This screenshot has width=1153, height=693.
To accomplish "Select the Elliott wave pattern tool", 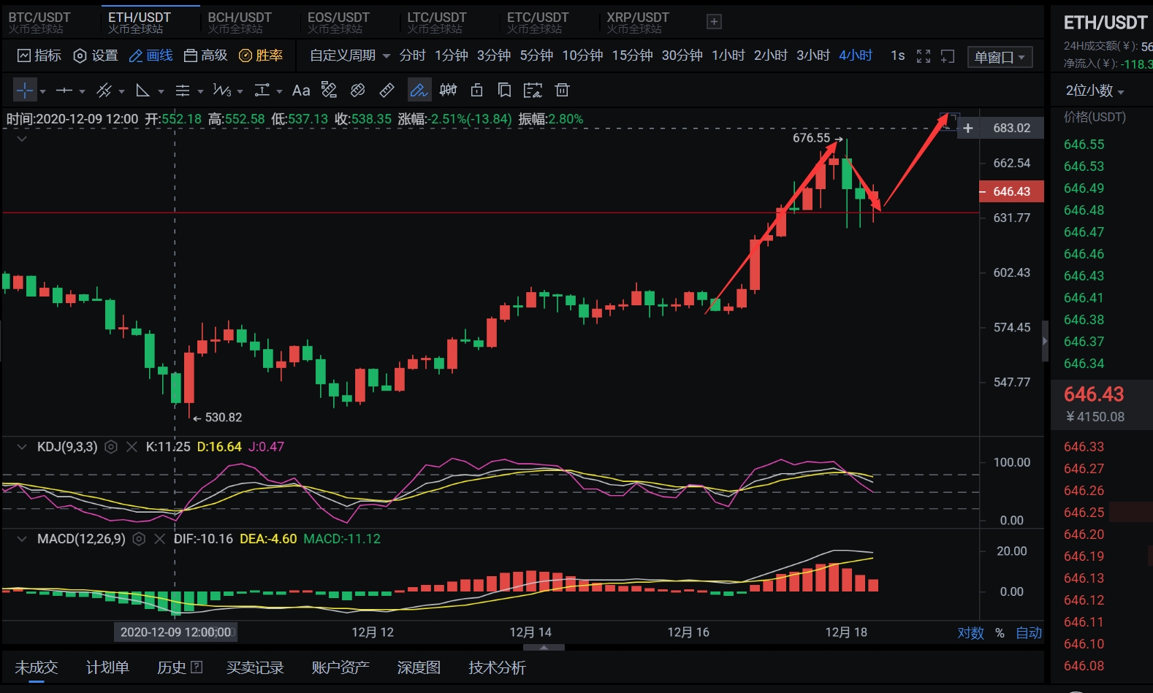I will (x=222, y=91).
